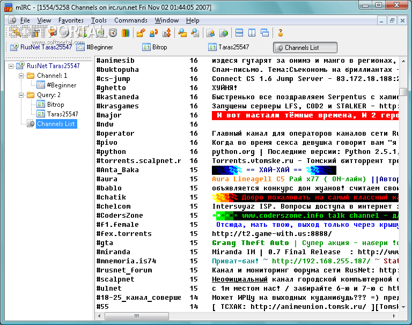Open the Timer clock icon
The width and height of the screenshot is (412, 325).
point(113,33)
